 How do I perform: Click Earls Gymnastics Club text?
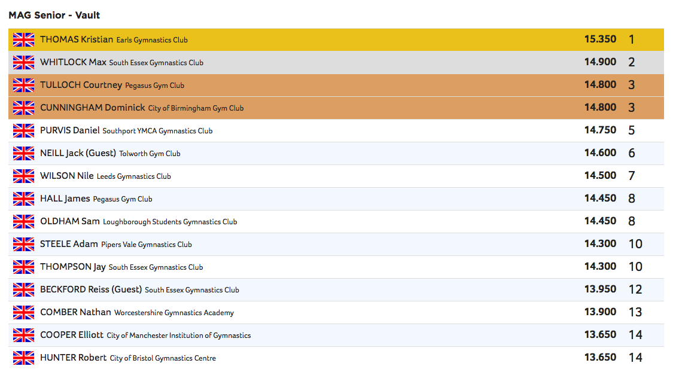[152, 40]
